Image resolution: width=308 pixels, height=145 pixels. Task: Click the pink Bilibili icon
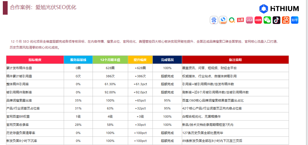250,20
